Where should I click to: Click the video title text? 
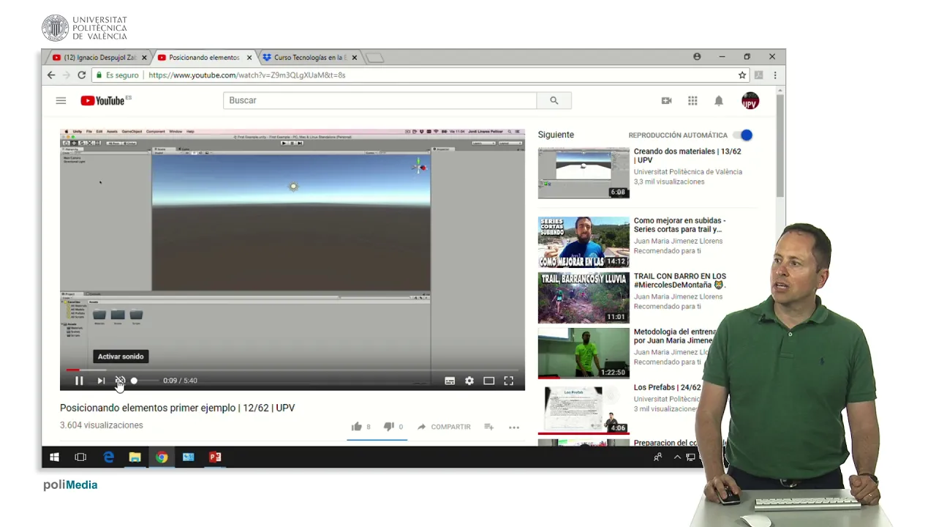[177, 408]
